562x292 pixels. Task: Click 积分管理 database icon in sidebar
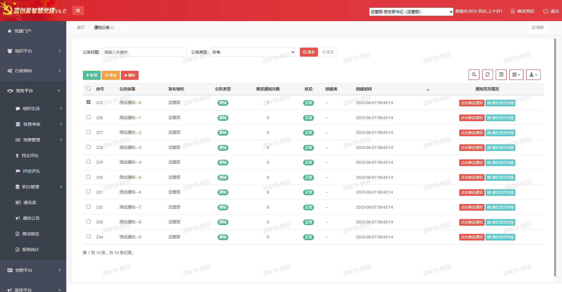coord(17,187)
